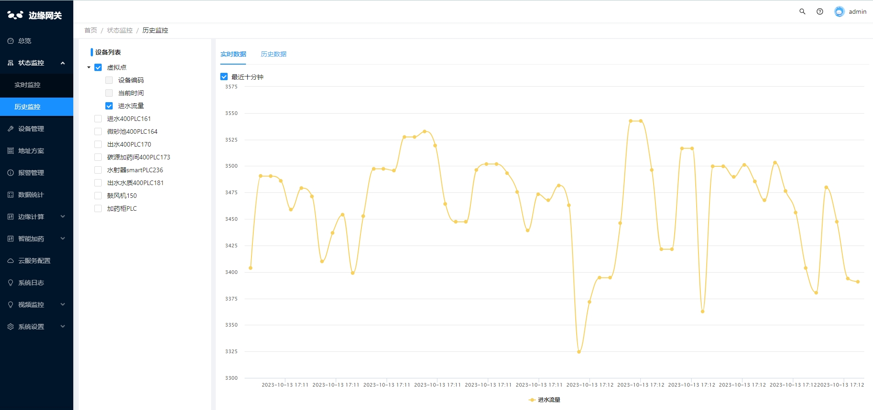Check the 加药柜PLC checkbox
Screen dimensions: 873x410
pyautogui.click(x=98, y=208)
